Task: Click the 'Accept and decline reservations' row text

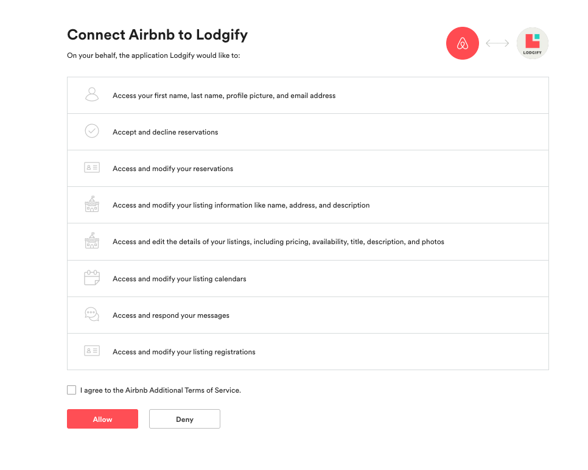Action: [x=165, y=132]
